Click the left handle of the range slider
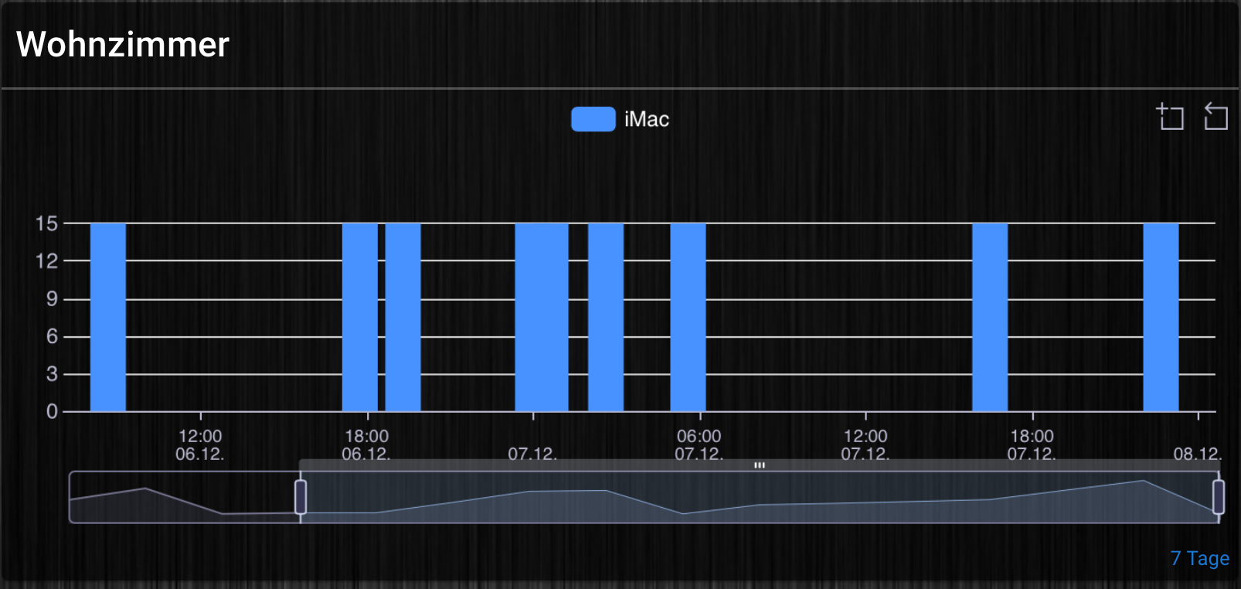1241x589 pixels. coord(301,497)
